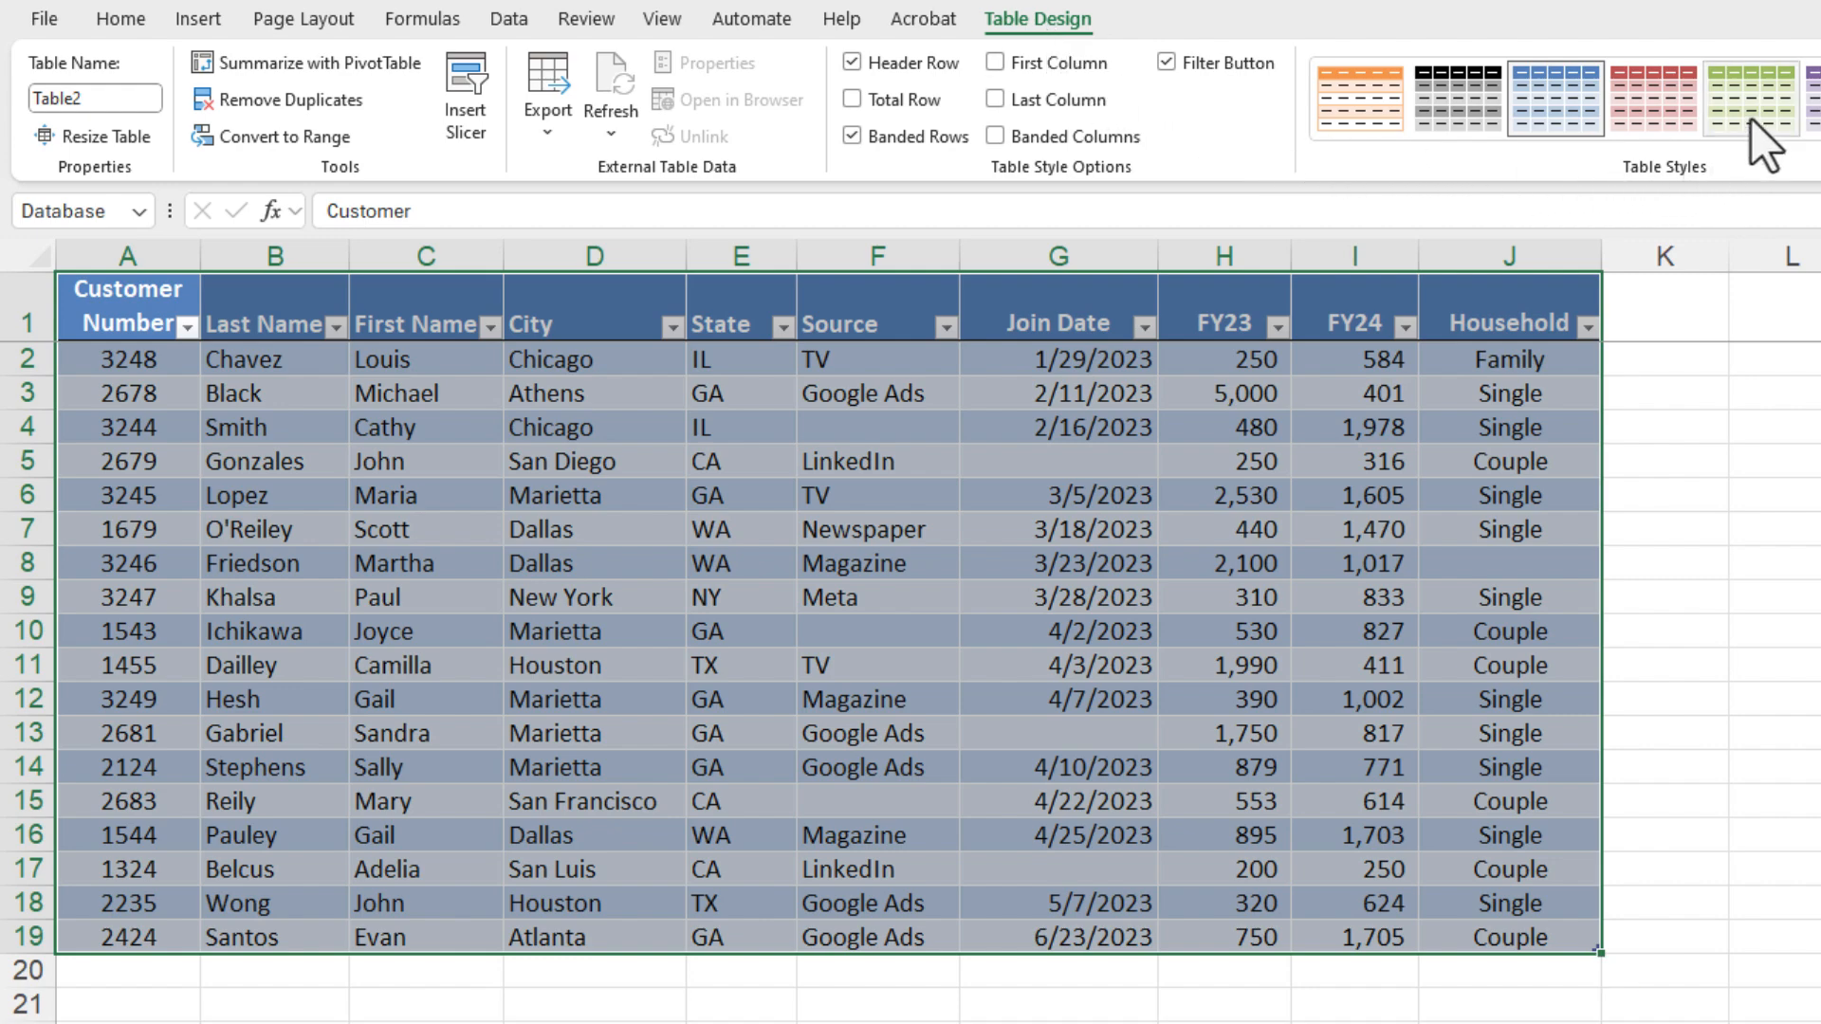
Task: Apply the orange table style swatch
Action: pos(1360,99)
